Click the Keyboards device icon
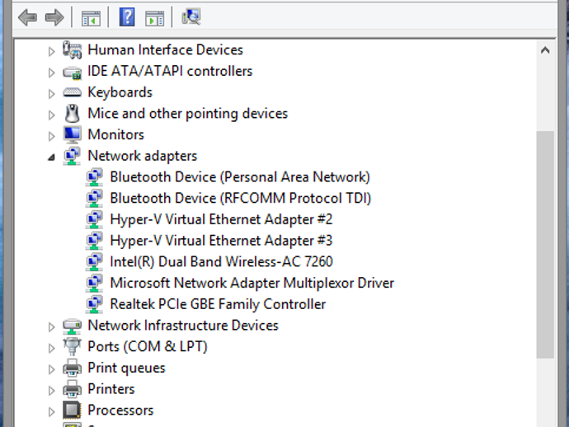Image resolution: width=569 pixels, height=427 pixels. tap(73, 92)
